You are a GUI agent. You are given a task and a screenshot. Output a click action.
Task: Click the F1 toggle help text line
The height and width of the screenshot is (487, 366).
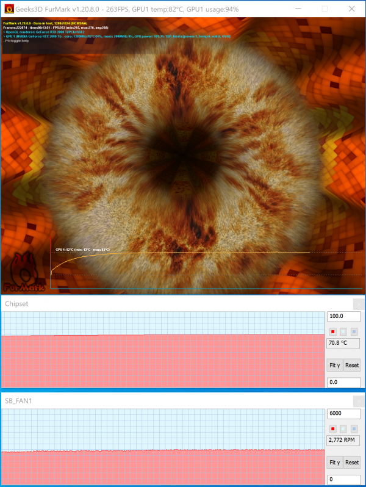coord(16,41)
